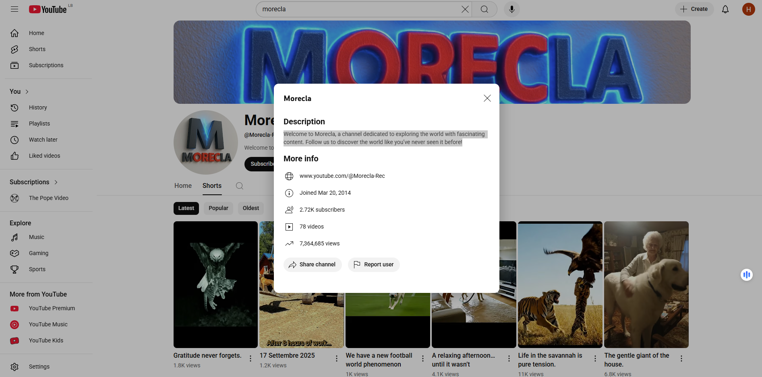Image resolution: width=762 pixels, height=377 pixels.
Task: Open the Create menu
Action: tap(694, 9)
